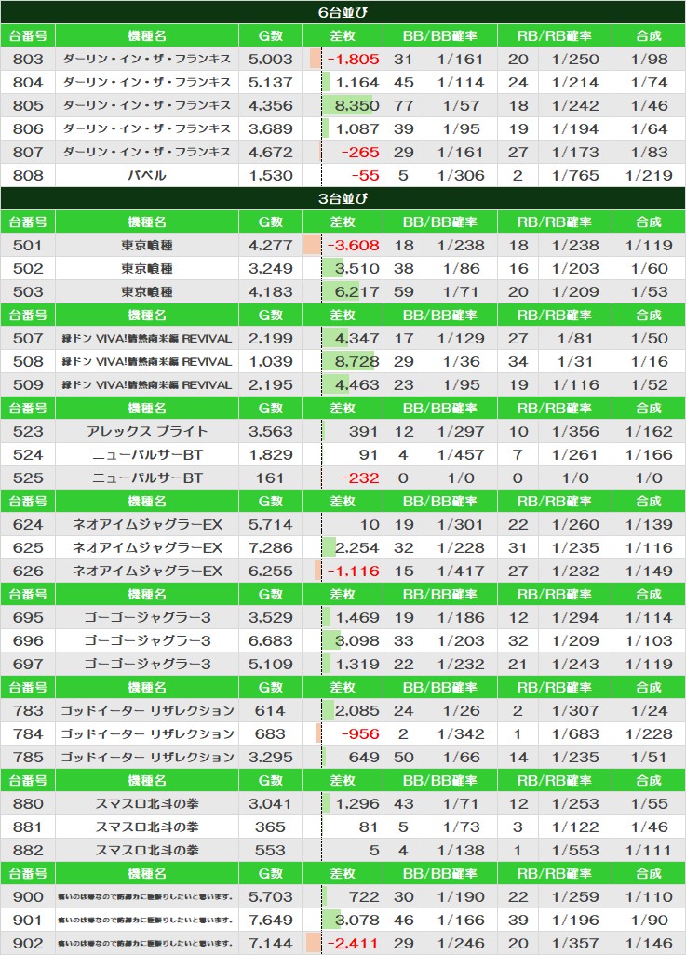This screenshot has width=686, height=955.
Task: Click the -1,116 difference value
Action: click(x=354, y=571)
